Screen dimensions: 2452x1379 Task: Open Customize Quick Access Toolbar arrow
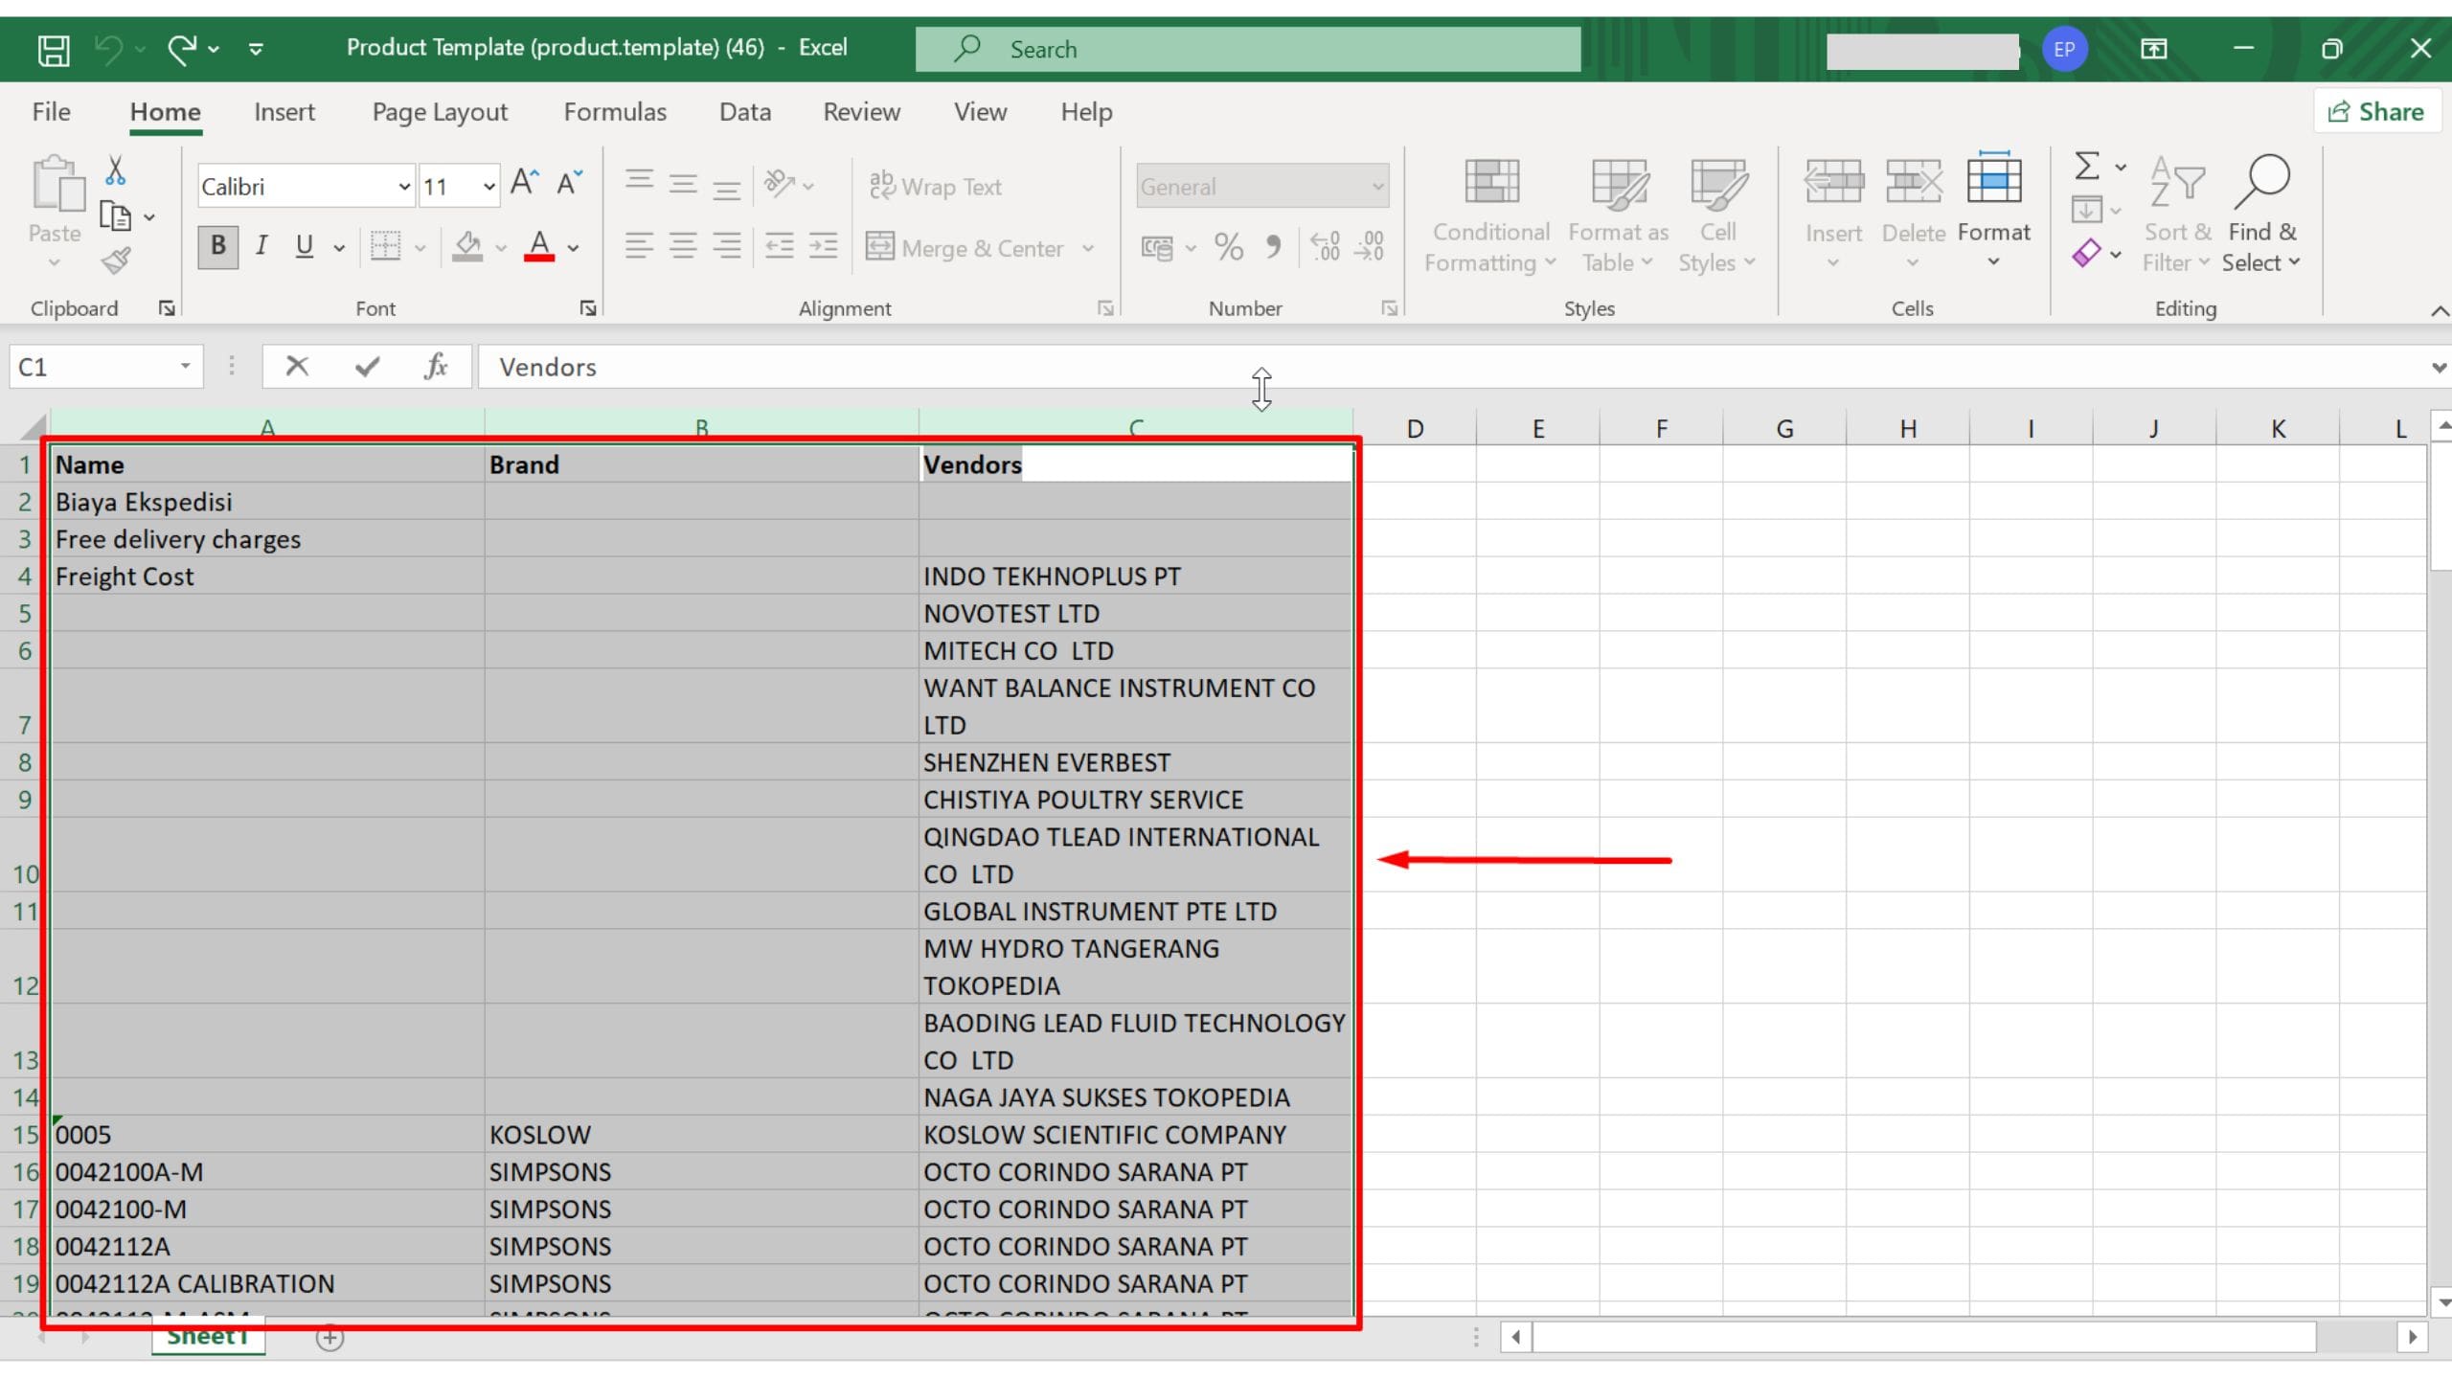(256, 49)
